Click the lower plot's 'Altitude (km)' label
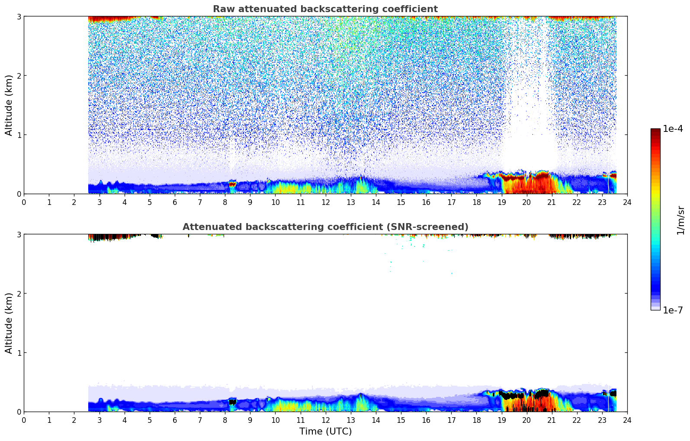The height and width of the screenshot is (441, 690). (x=9, y=323)
